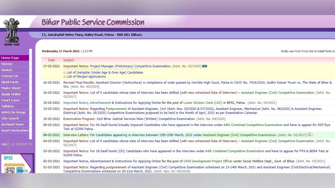Click the 02-03-2021 date cell

[x=51, y=161]
